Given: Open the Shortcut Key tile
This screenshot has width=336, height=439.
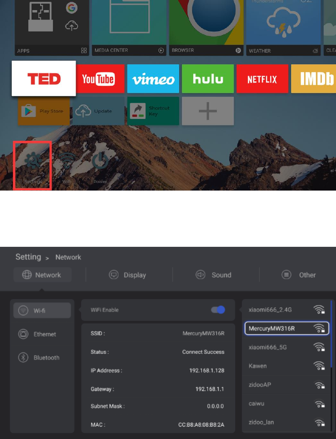Looking at the screenshot, I should click(x=153, y=111).
